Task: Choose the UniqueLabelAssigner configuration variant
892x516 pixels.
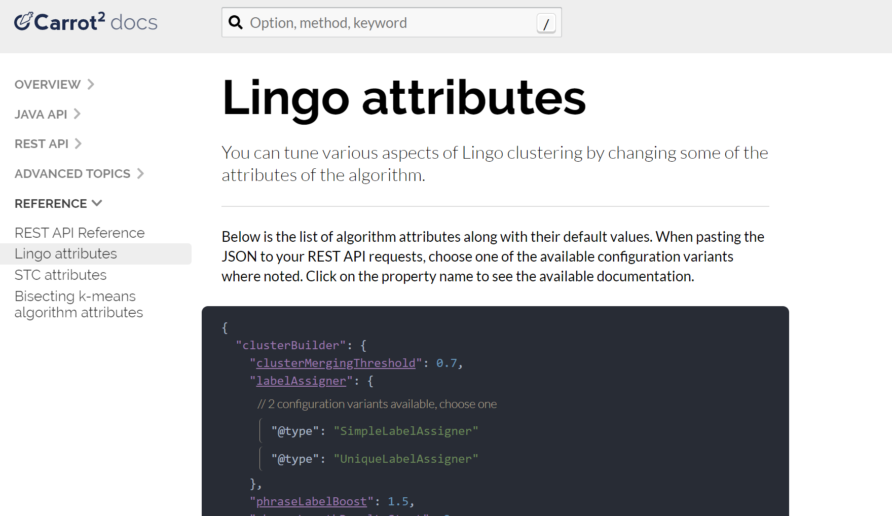Action: (x=375, y=459)
